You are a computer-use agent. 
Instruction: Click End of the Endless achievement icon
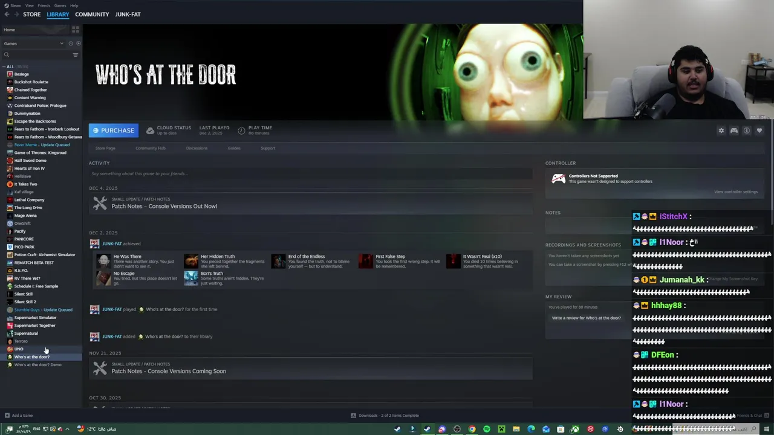pos(278,261)
